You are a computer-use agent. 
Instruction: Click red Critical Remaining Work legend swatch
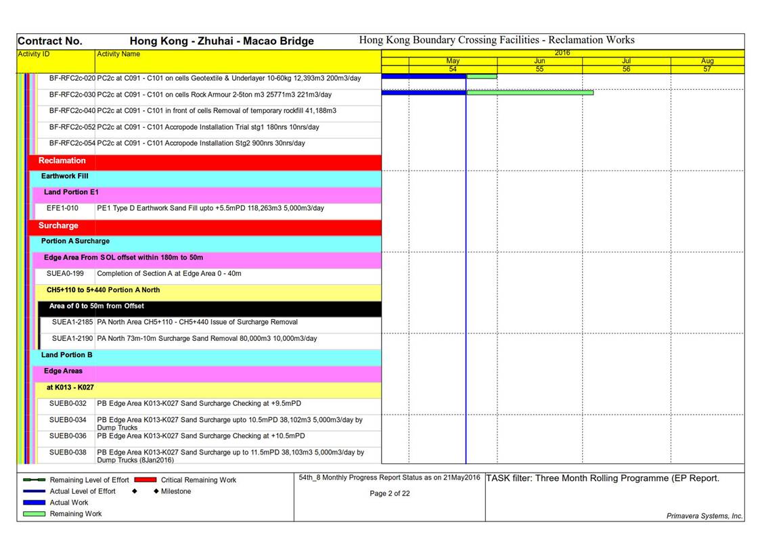click(x=146, y=480)
